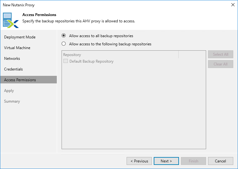This screenshot has height=169, width=238.
Task: Jump to the Apply step
Action: pyautogui.click(x=9, y=91)
